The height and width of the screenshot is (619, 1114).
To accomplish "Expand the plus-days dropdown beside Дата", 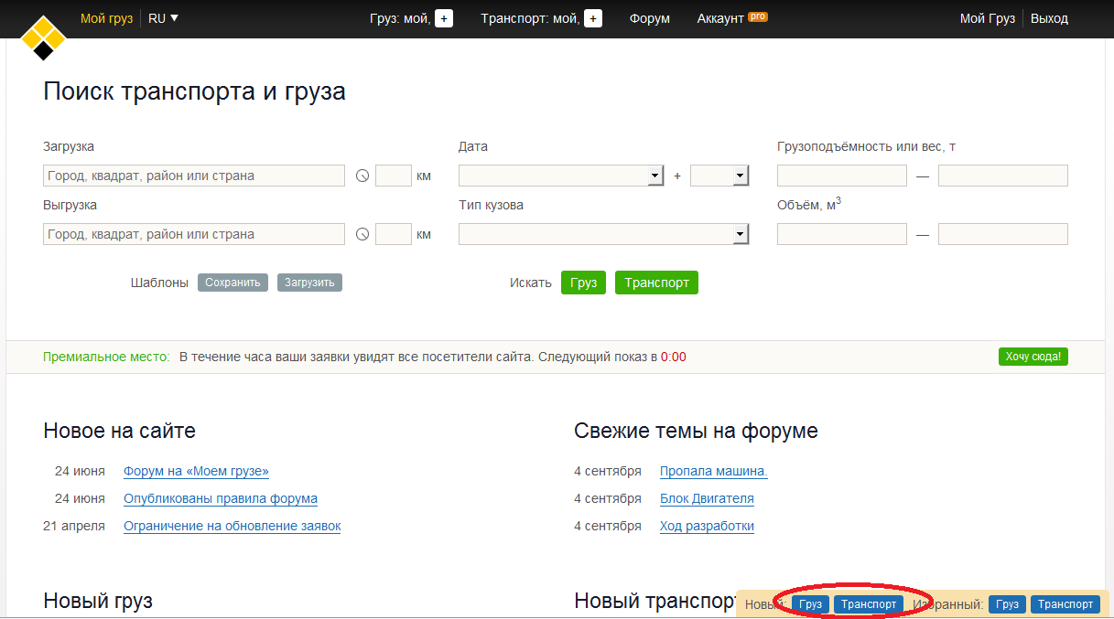I will point(741,176).
